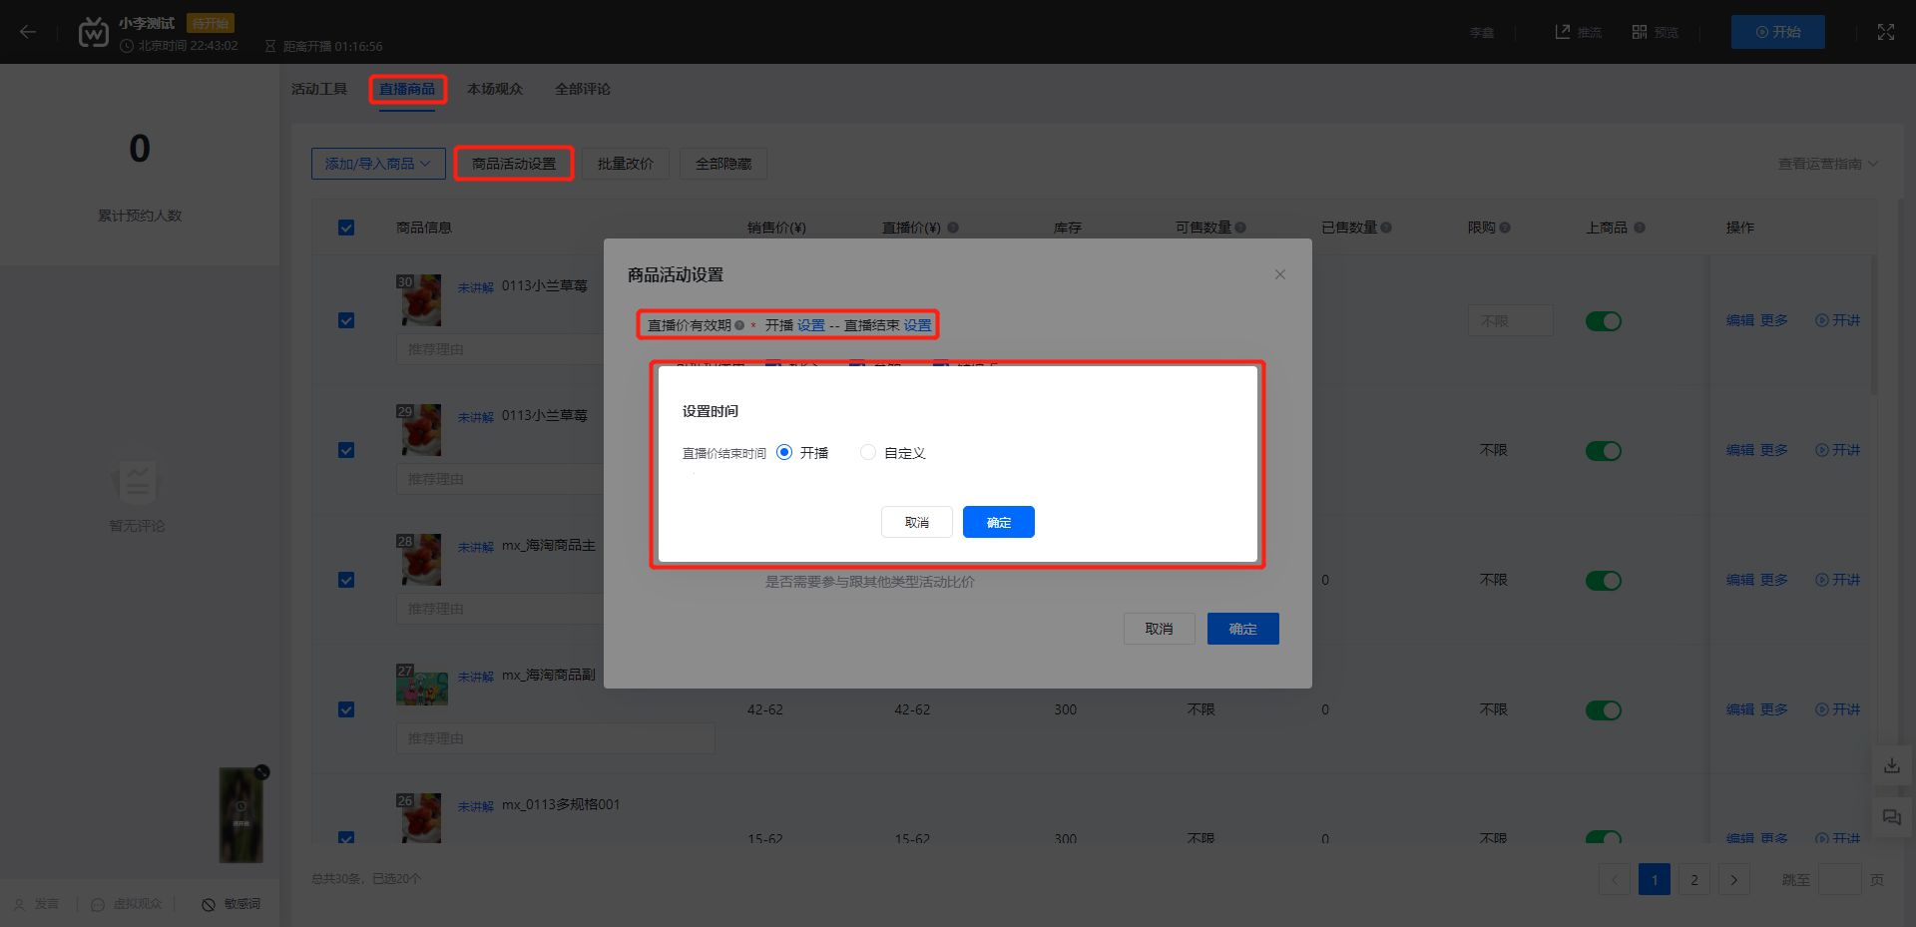Go to page 2 in pagination

click(x=1694, y=879)
